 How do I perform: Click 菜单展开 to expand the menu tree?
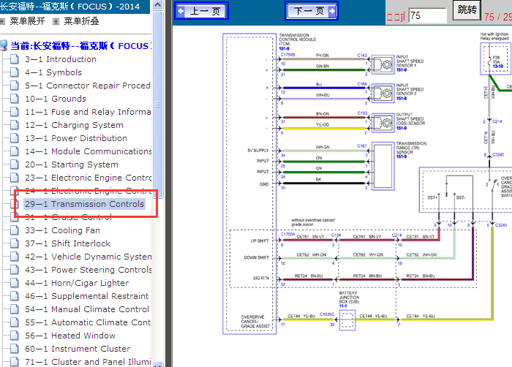coord(27,21)
